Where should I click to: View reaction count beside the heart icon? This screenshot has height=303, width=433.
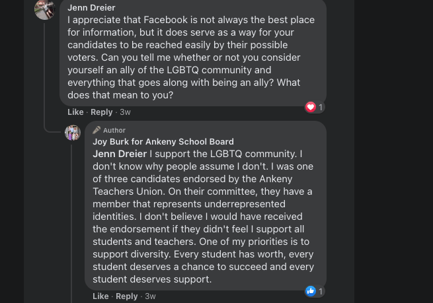(x=321, y=107)
